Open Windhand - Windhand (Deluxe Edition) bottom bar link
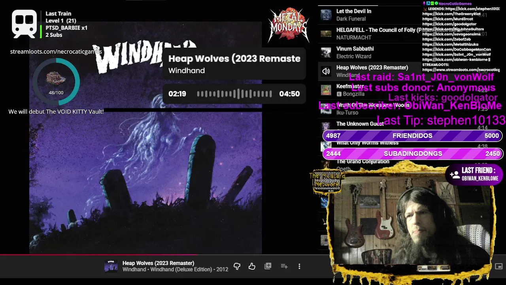This screenshot has height=285, width=506. coord(175,270)
